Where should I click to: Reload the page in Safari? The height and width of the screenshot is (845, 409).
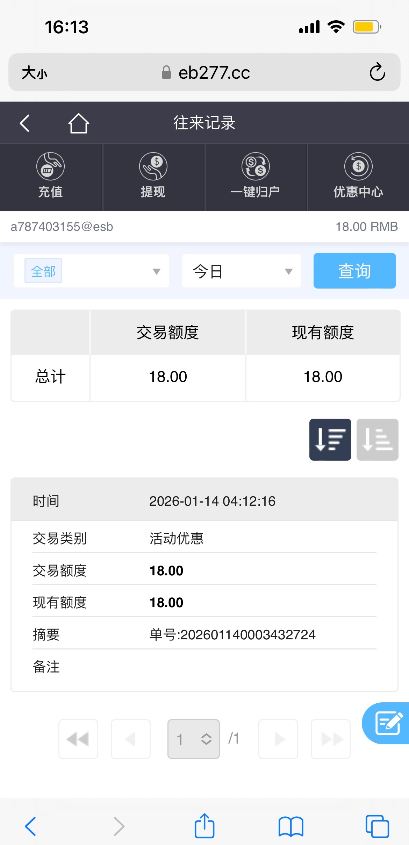pos(378,72)
